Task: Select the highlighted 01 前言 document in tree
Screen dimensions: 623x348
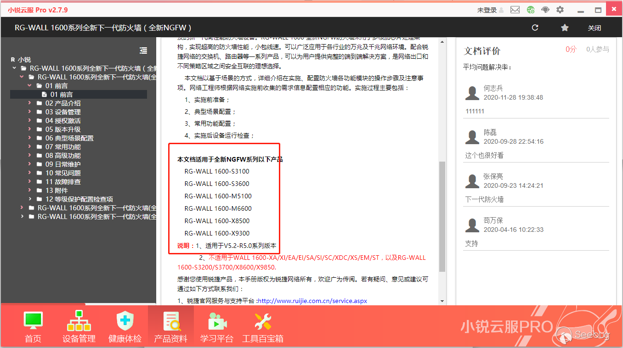Action: tap(79, 95)
